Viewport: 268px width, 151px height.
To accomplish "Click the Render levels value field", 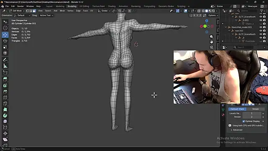I will tap(252, 117).
